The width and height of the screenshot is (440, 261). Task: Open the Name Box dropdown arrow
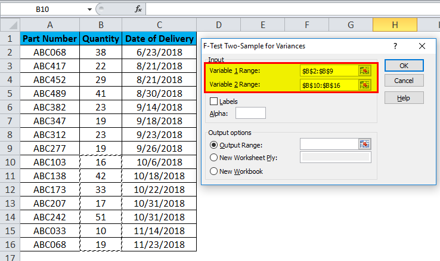pos(89,9)
